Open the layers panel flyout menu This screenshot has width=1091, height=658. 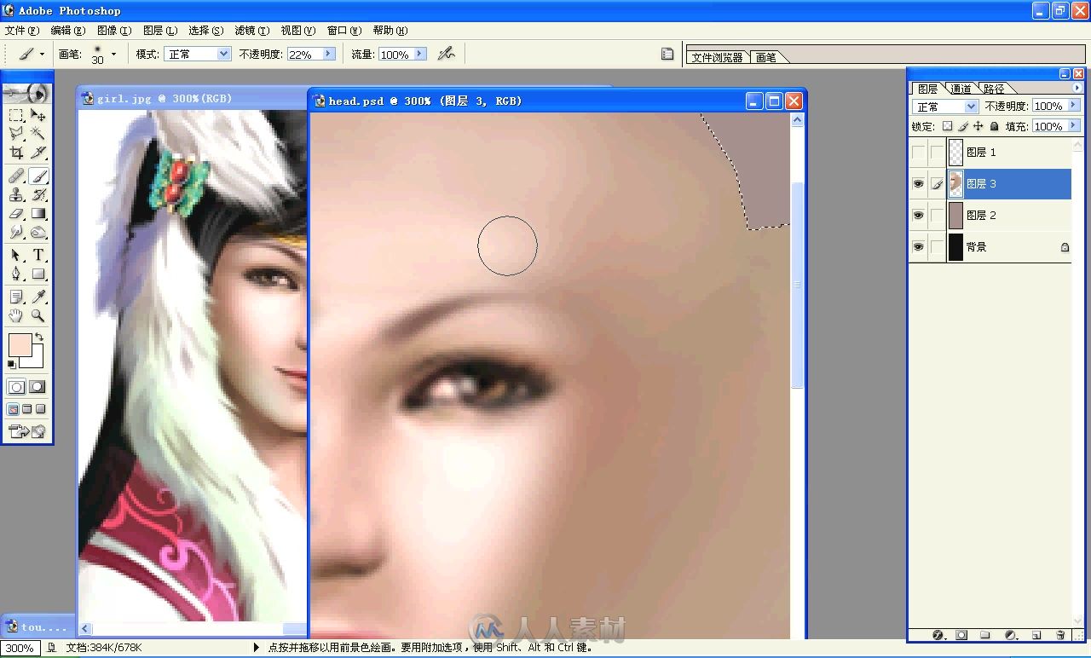click(1077, 88)
